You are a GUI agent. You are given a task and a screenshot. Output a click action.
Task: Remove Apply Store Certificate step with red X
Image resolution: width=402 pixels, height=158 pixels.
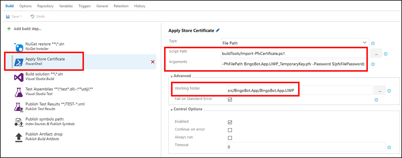[153, 62]
